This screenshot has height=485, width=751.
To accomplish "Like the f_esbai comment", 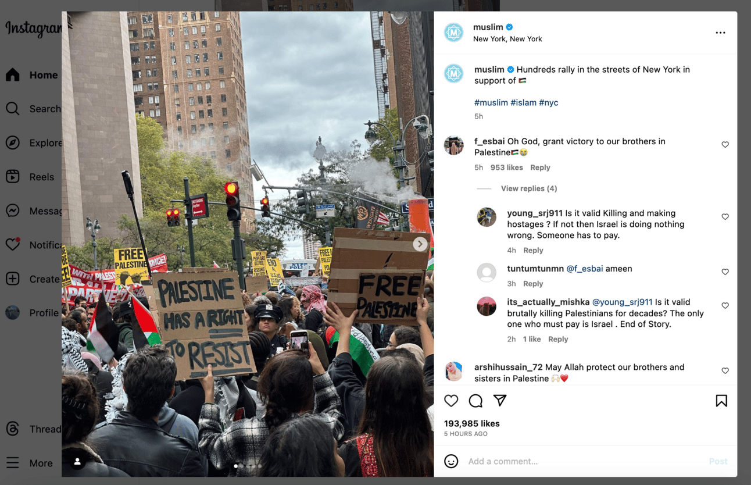I will coord(725,145).
